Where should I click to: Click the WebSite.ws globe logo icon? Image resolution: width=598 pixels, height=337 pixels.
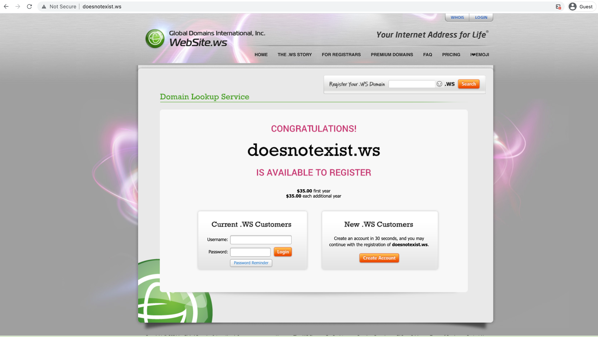click(x=155, y=38)
